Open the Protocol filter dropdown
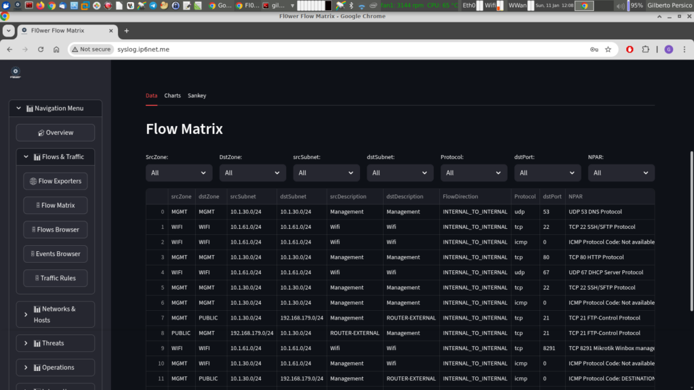This screenshot has width=694, height=390. pos(474,173)
